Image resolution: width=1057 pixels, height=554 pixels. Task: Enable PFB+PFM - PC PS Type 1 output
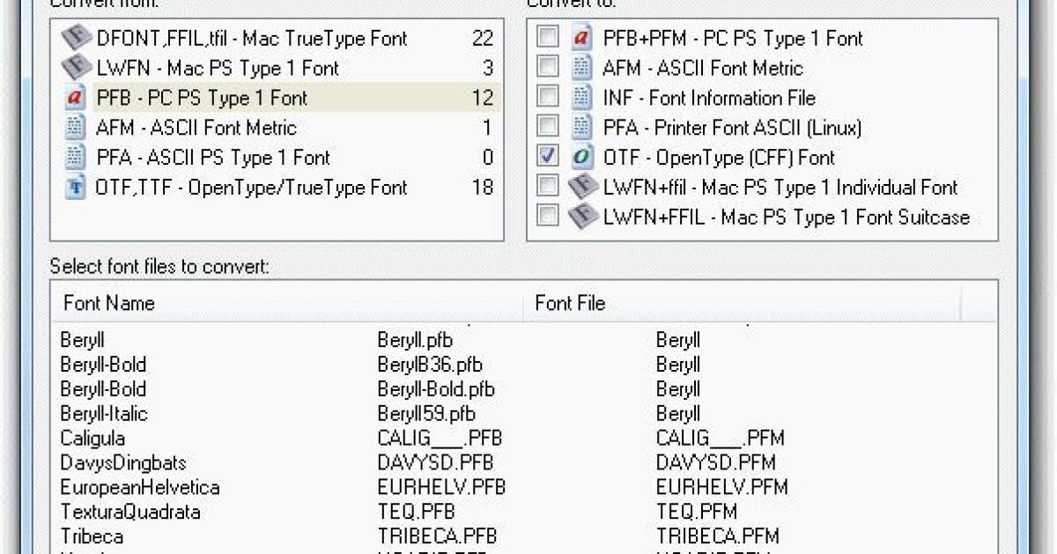[x=549, y=37]
